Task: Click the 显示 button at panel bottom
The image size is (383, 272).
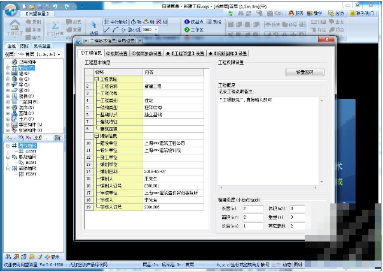Action: coord(53,257)
